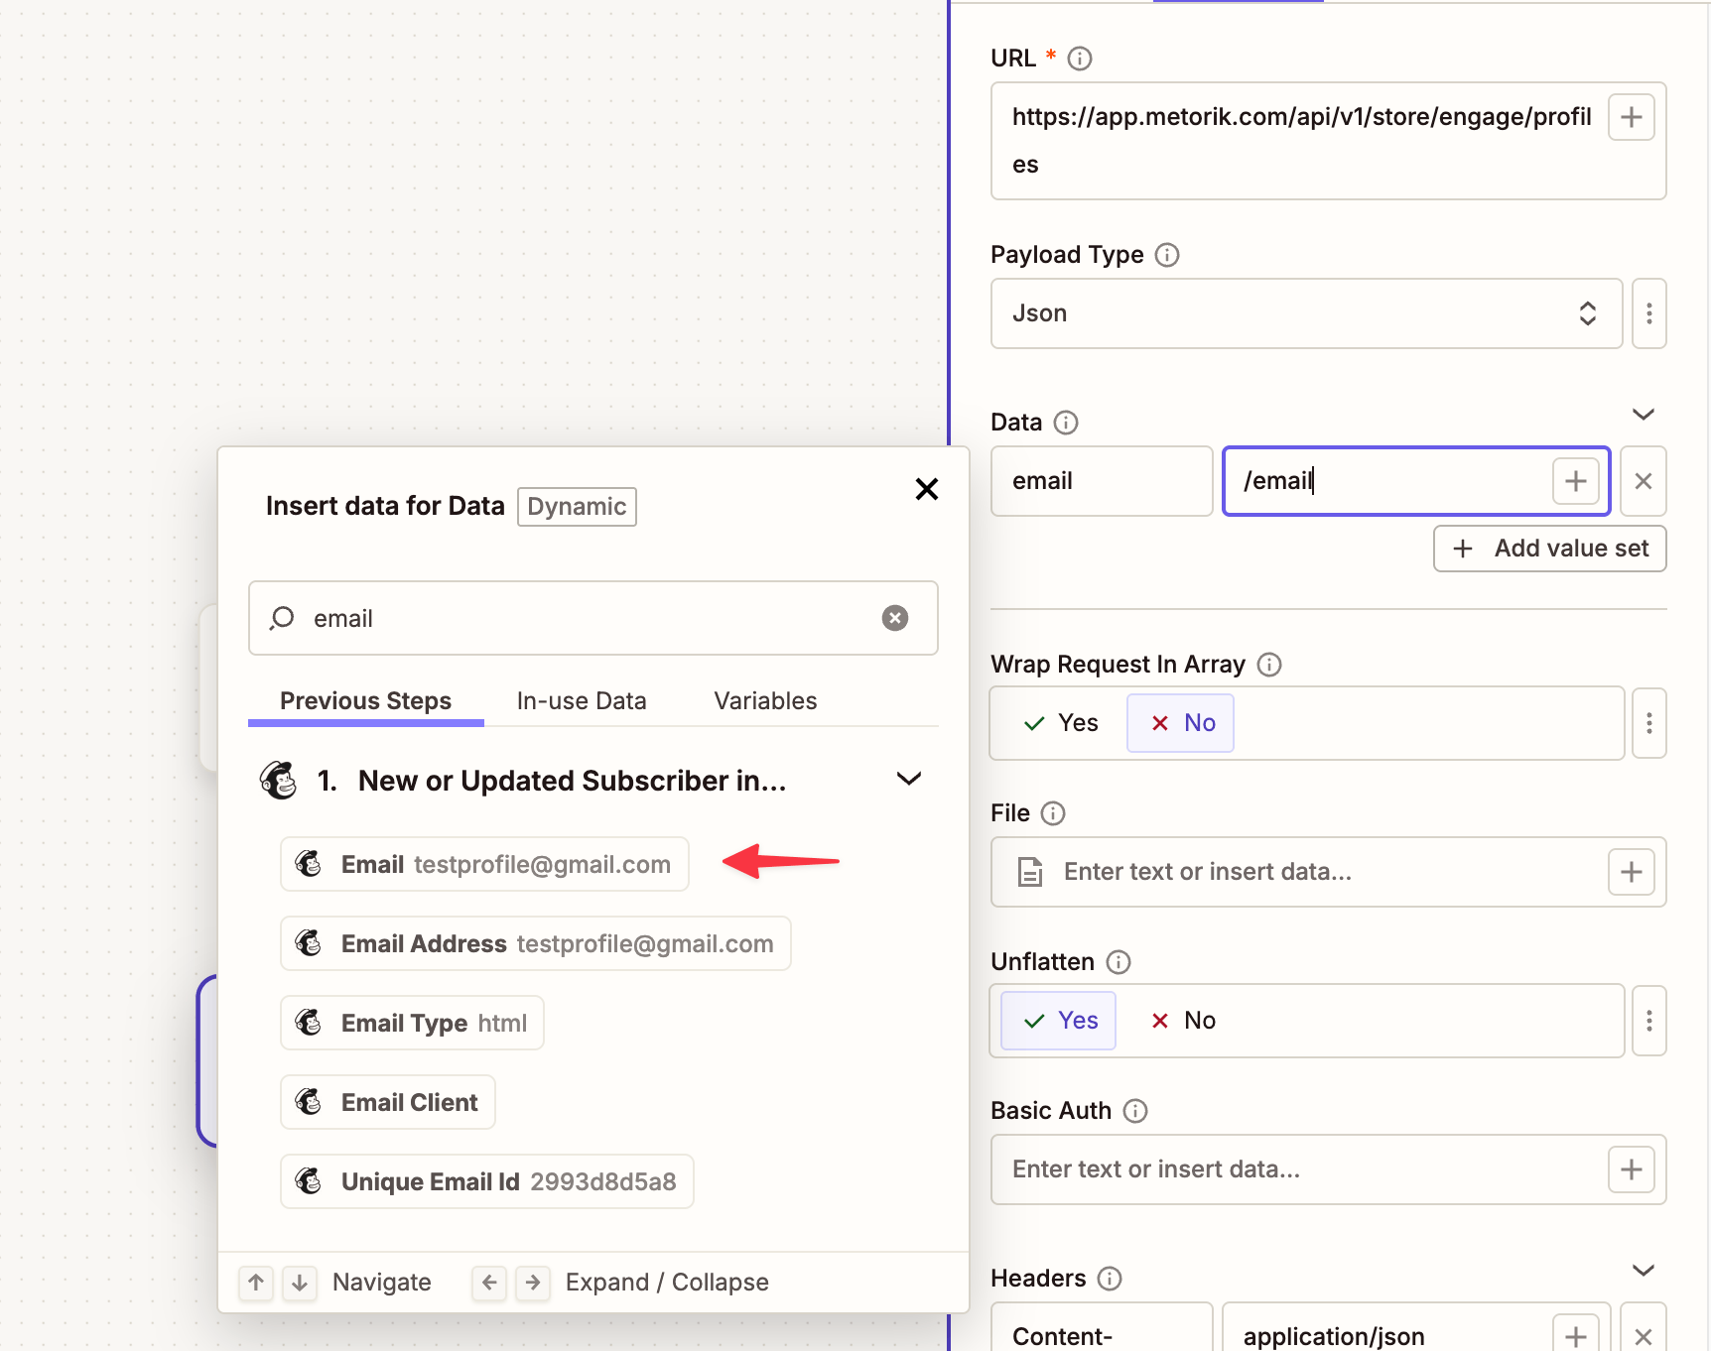Show Wrap Request In Array info
Screen dimensions: 1711x1351
(1269, 665)
